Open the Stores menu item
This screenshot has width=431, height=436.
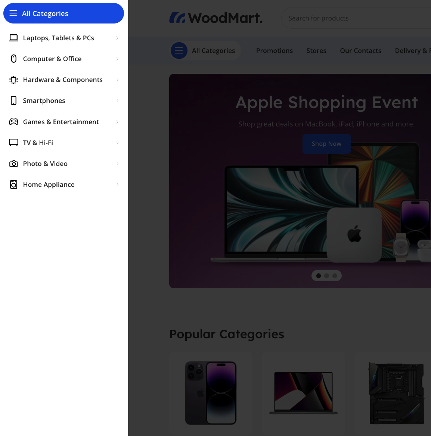pyautogui.click(x=316, y=51)
